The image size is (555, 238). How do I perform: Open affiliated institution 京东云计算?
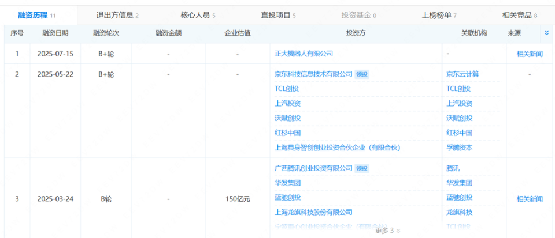pos(463,74)
